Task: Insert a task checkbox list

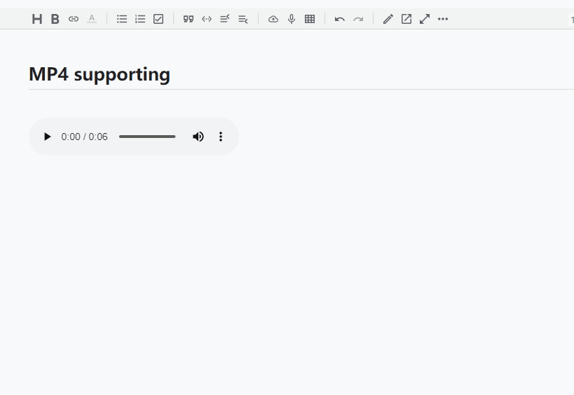Action: pyautogui.click(x=158, y=19)
